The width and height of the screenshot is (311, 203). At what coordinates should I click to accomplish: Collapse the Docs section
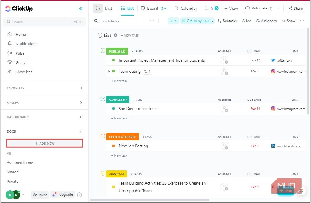80,131
